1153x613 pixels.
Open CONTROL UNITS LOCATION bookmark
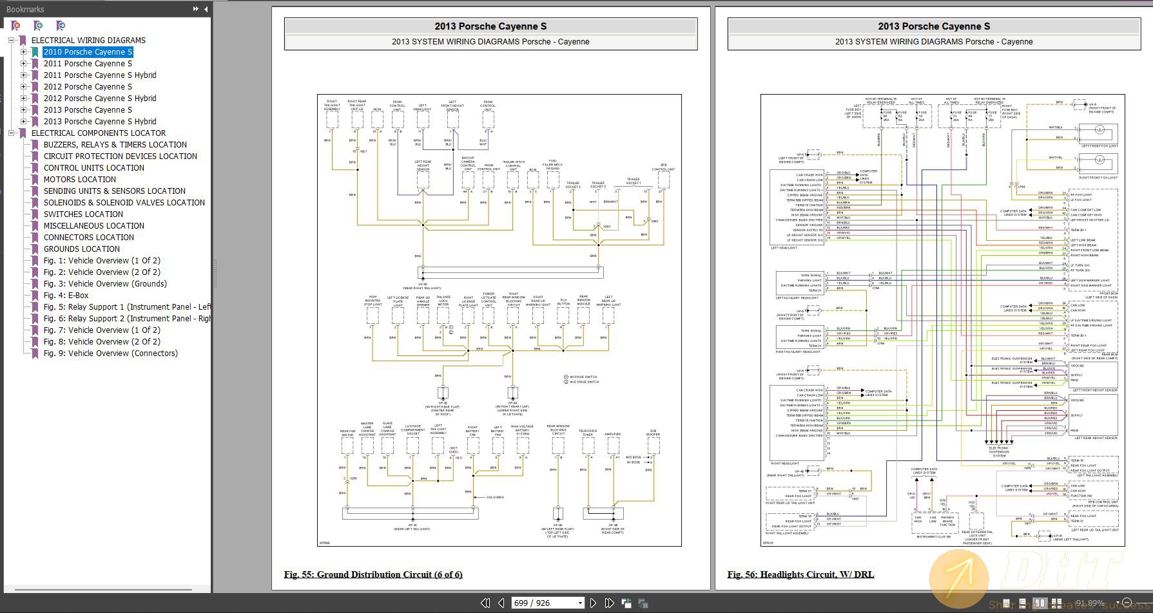(x=94, y=167)
